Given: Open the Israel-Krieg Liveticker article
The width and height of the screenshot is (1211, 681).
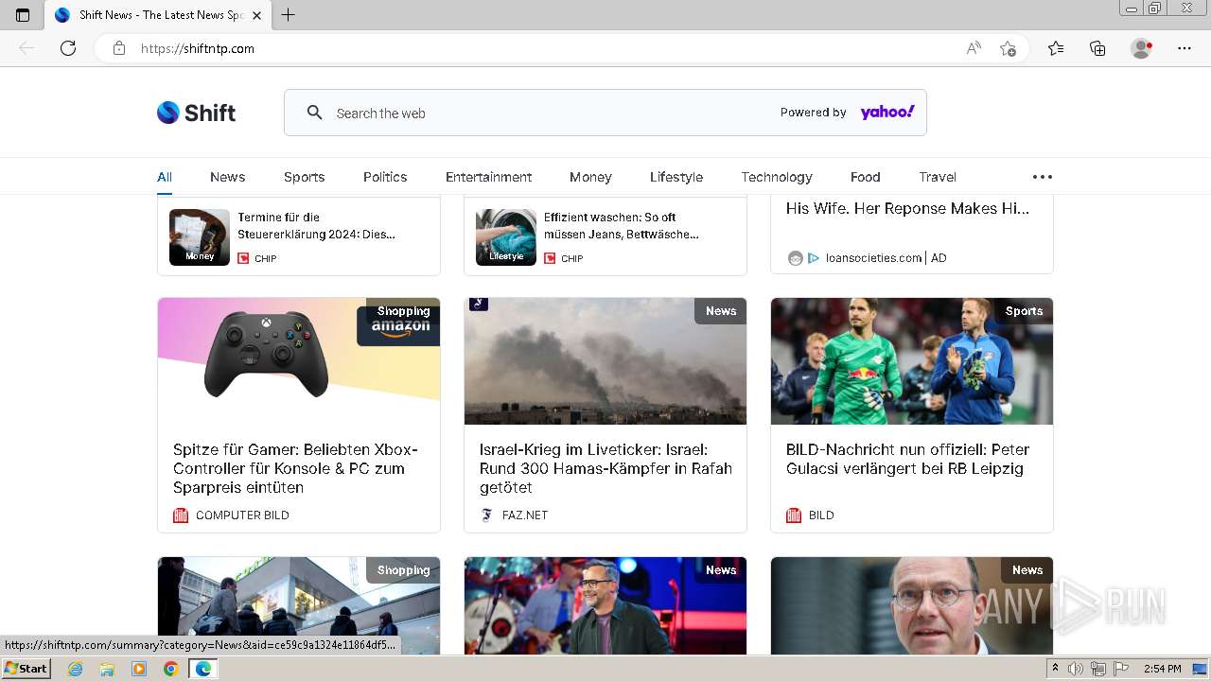Looking at the screenshot, I should click(x=605, y=468).
